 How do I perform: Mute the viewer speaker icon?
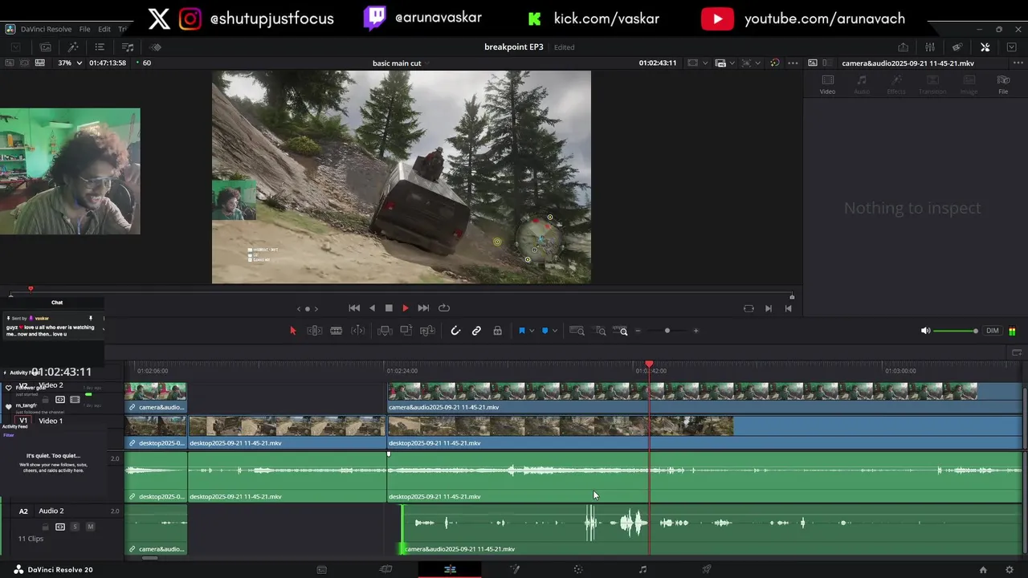pos(925,331)
